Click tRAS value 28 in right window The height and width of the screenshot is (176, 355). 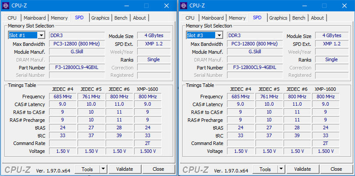pyautogui.click(x=297, y=128)
